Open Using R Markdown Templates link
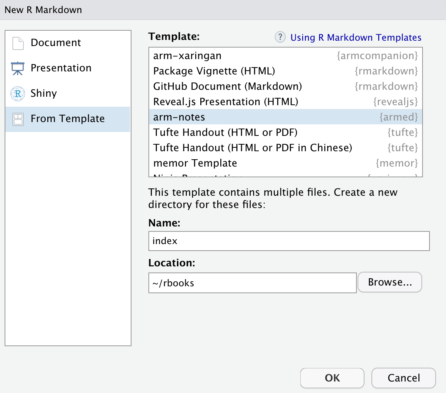446x393 pixels. 356,38
